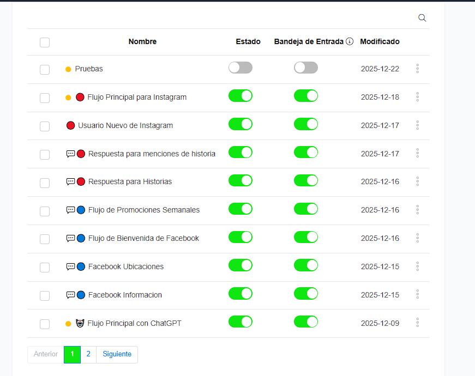Open three-dot menu for Usuario Nuevo de Instagram
The width and height of the screenshot is (475, 376).
(x=417, y=125)
